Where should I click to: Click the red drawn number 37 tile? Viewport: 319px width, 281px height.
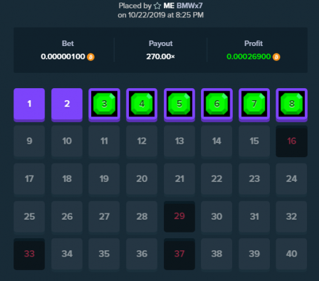[179, 254]
